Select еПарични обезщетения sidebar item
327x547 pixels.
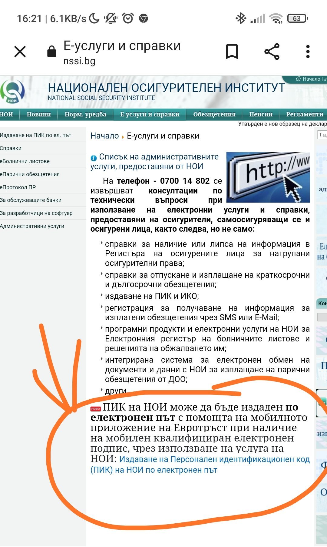30,174
